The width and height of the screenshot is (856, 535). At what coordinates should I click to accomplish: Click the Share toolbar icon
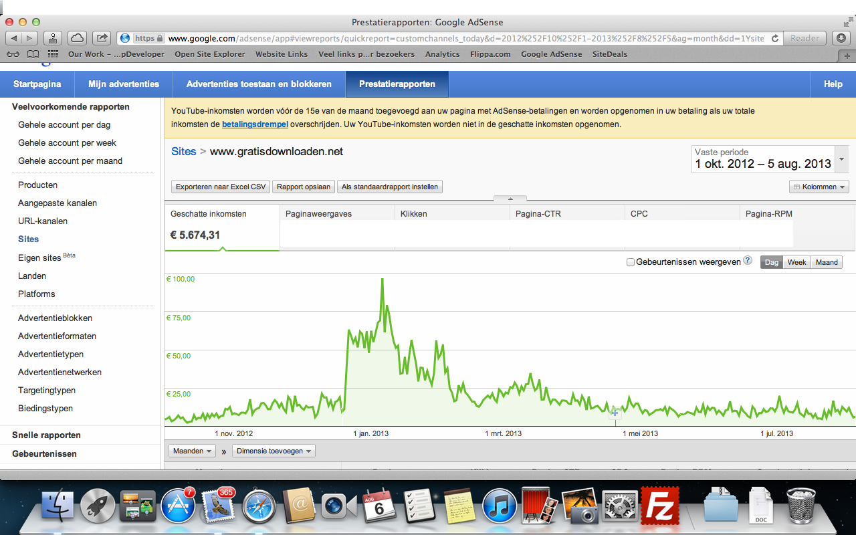[x=102, y=38]
